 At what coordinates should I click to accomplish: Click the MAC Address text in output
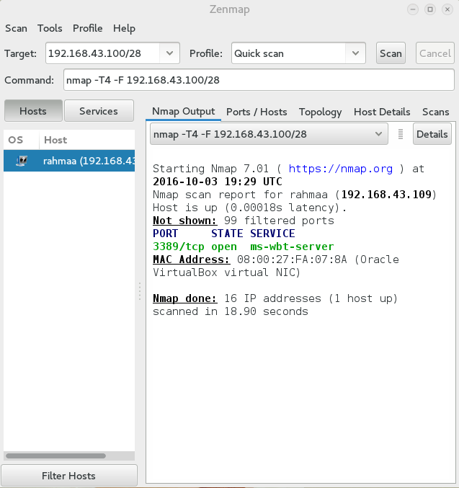(x=192, y=259)
